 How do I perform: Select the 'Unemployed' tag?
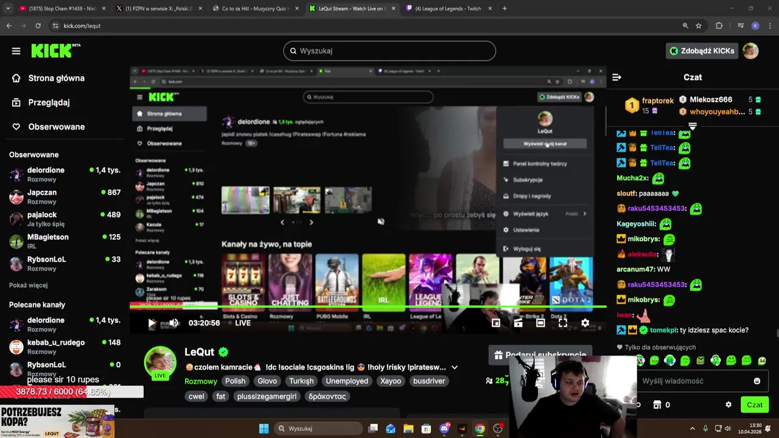coord(347,381)
